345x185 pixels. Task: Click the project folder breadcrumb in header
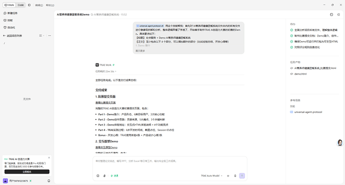pyautogui.click(x=105, y=14)
